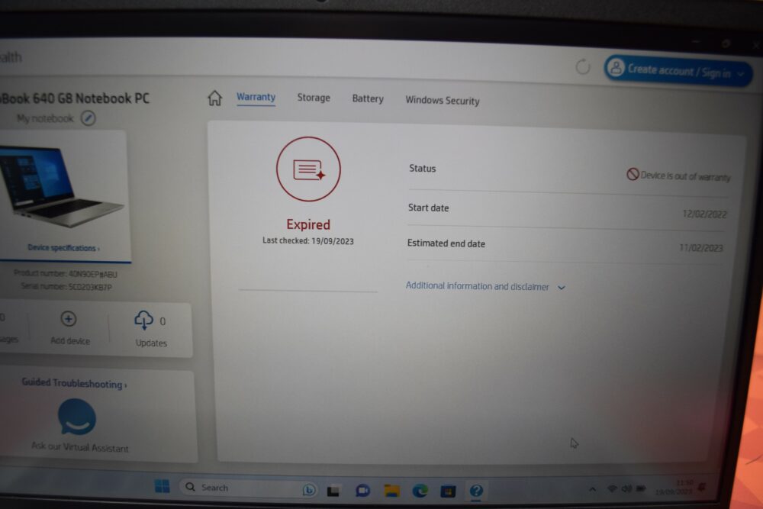Expand the sign in dropdown arrow

point(741,74)
